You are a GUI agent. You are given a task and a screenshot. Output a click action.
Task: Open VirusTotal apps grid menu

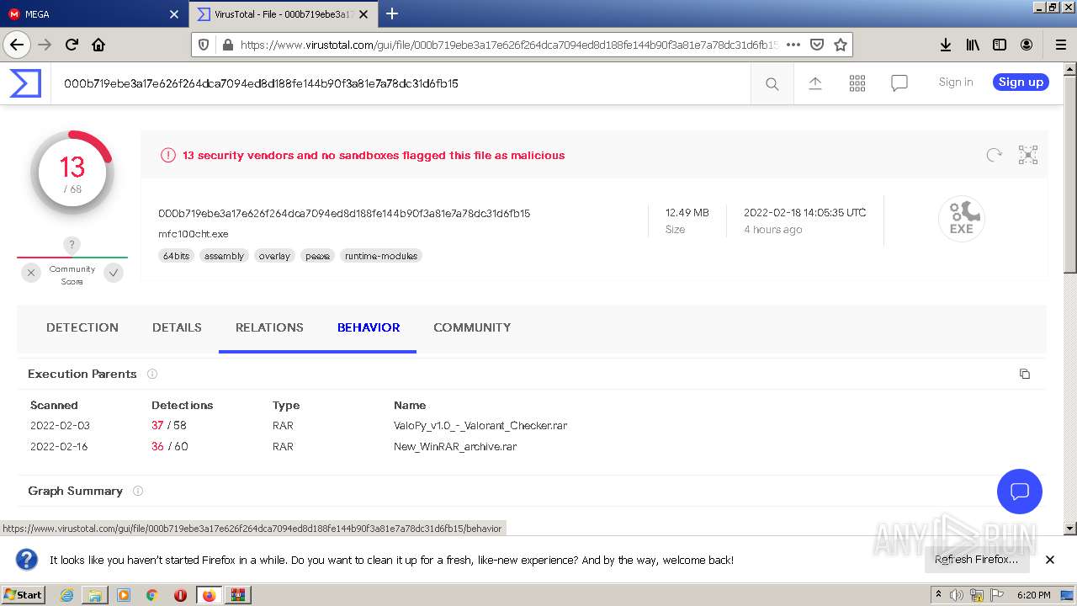[857, 83]
